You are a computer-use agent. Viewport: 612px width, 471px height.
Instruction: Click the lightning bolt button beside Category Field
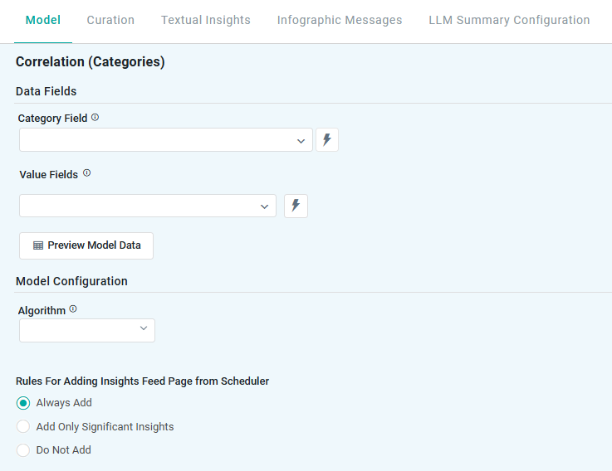click(327, 140)
